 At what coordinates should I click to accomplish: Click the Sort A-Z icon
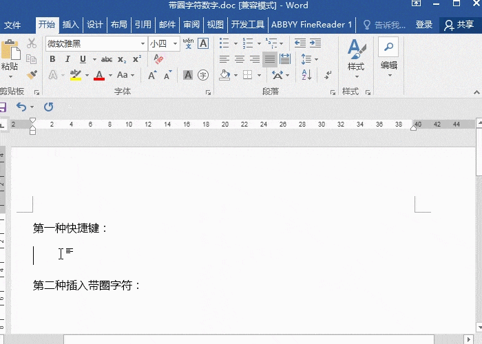[x=302, y=59]
